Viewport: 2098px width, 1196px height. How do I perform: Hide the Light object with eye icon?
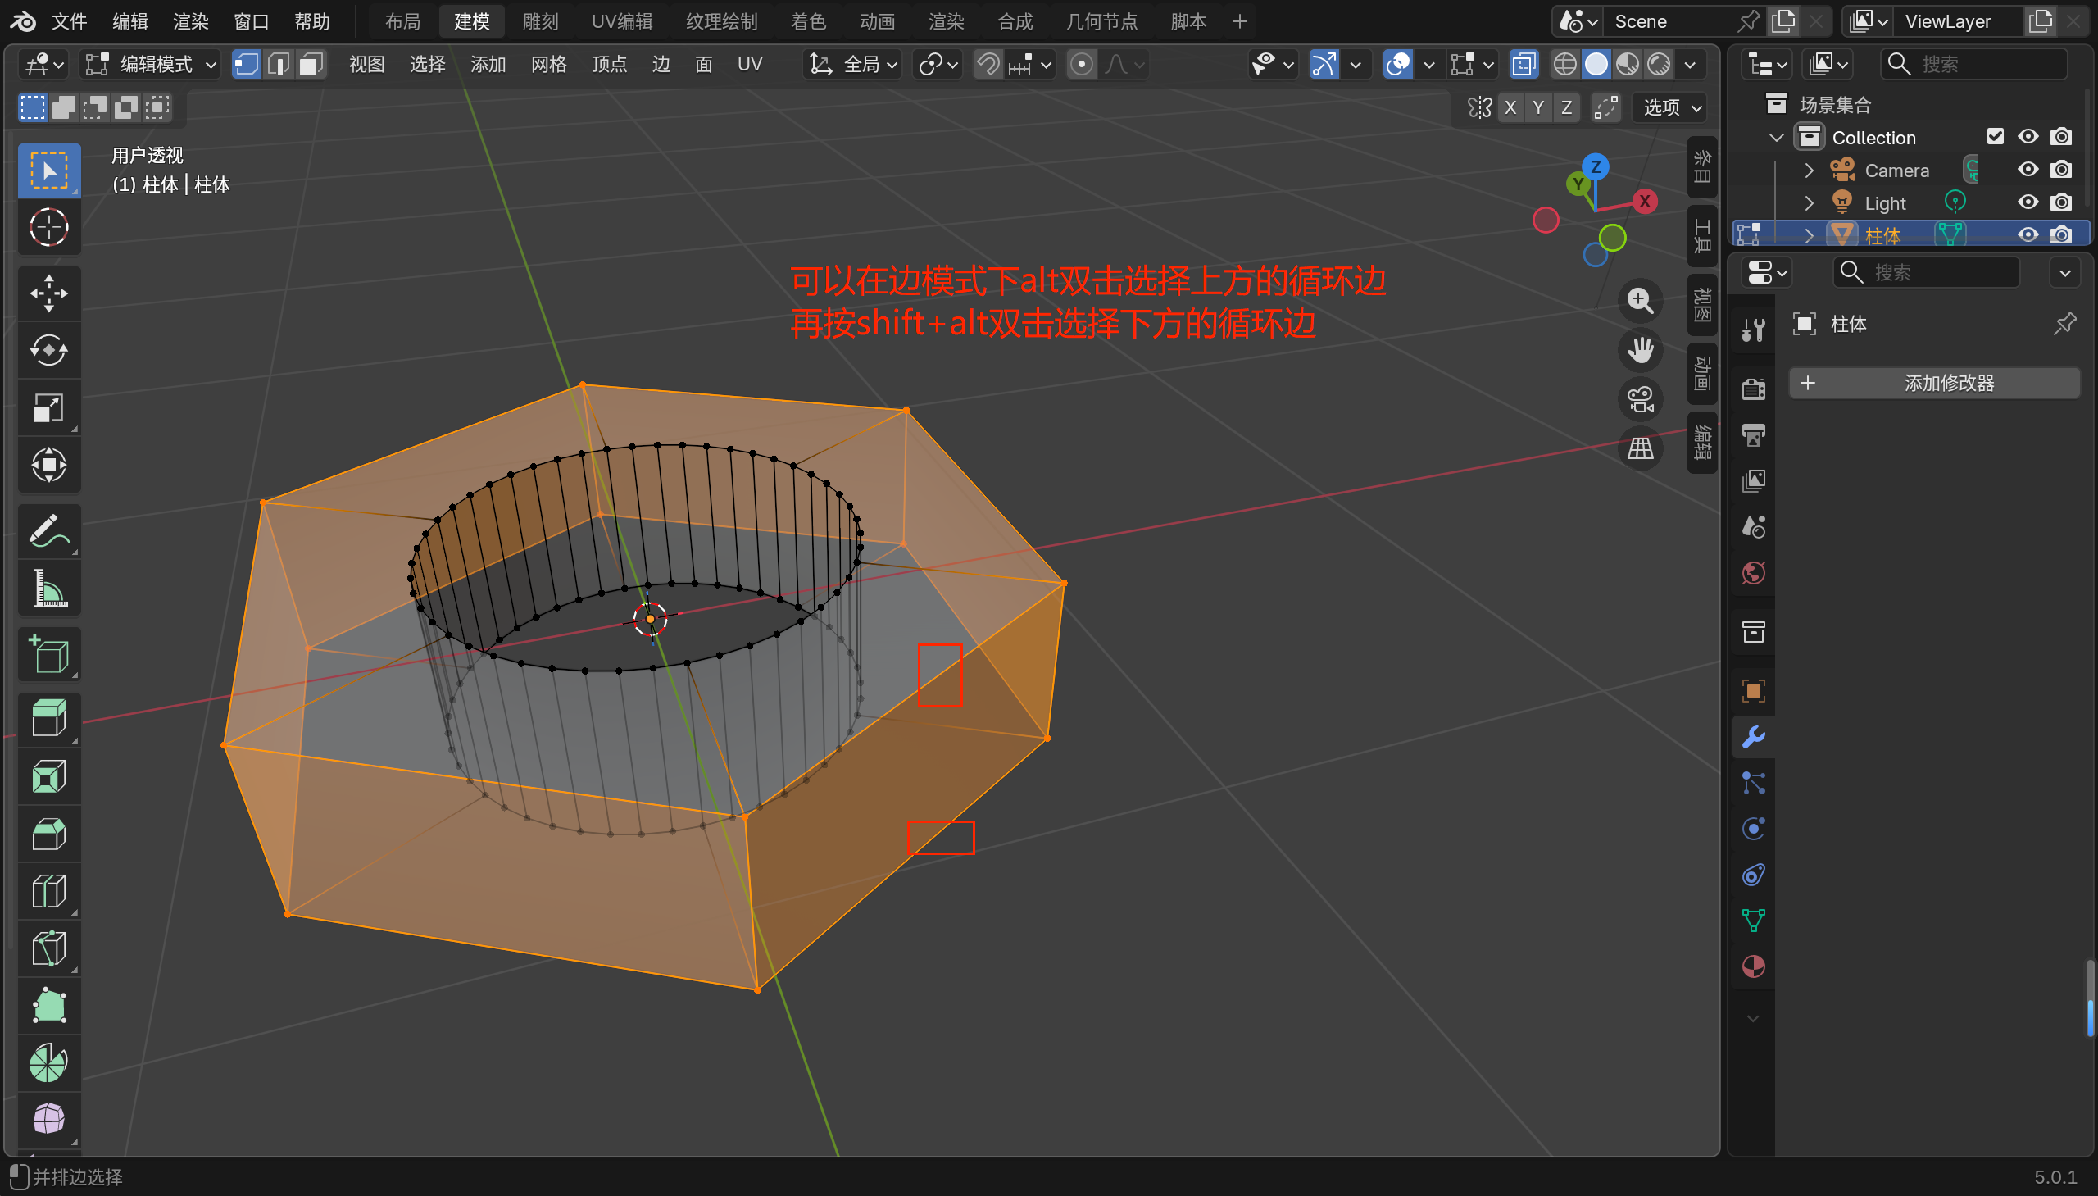tap(2028, 202)
